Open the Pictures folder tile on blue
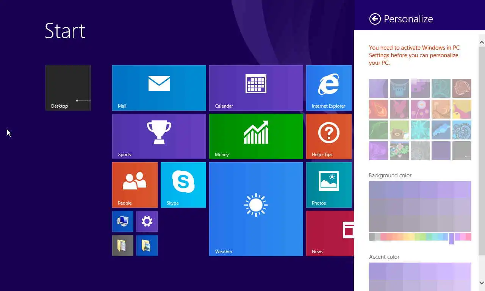 [x=147, y=246]
